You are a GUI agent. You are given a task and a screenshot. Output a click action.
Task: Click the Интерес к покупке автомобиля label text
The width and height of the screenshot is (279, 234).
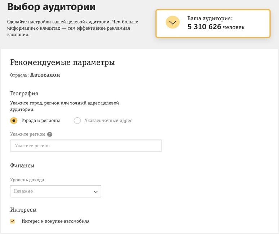coord(56,221)
